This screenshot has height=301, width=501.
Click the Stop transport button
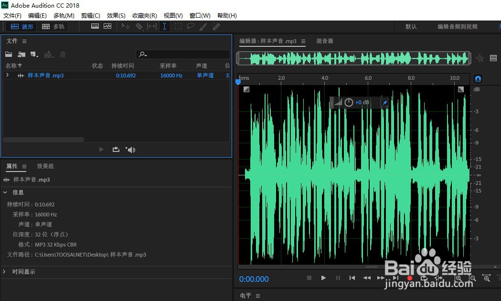[309, 278]
